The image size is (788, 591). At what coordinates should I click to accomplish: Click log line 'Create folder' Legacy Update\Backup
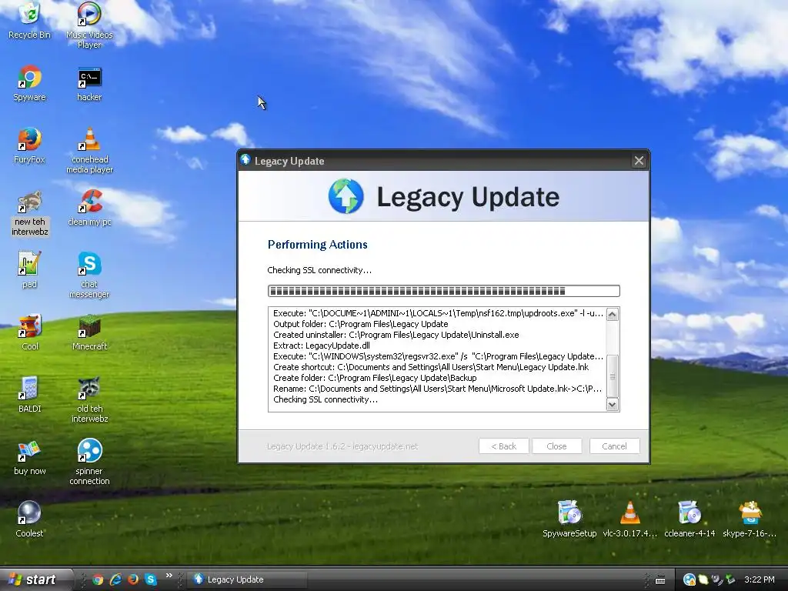pyautogui.click(x=375, y=378)
